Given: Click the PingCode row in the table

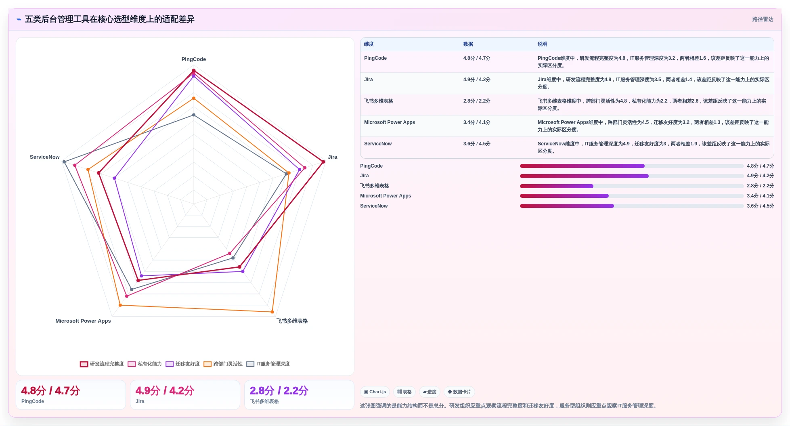Looking at the screenshot, I should pyautogui.click(x=567, y=62).
